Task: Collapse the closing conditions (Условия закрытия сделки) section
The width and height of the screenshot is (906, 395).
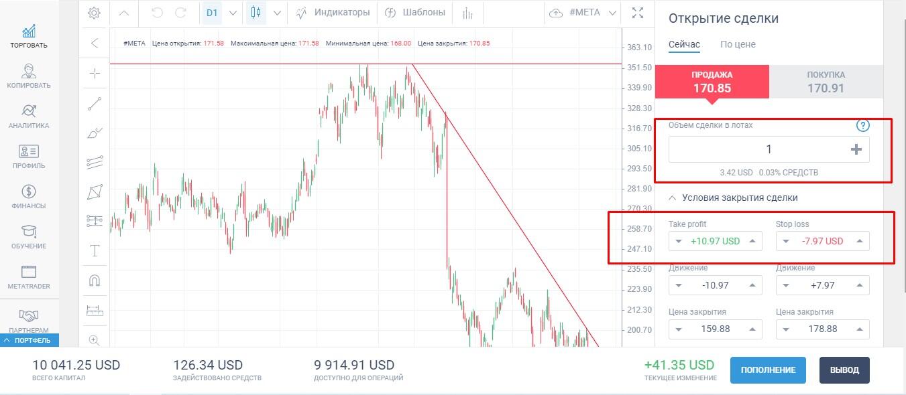Action: [673, 197]
